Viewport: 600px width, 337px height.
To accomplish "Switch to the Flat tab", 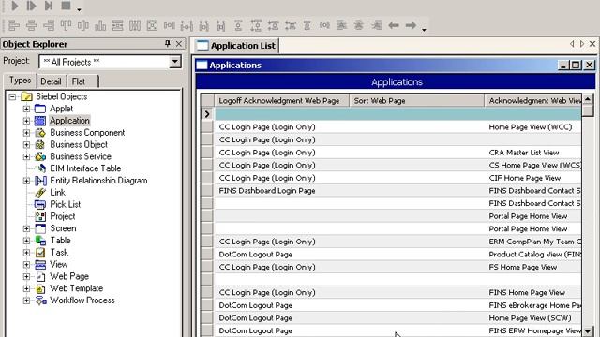I will click(79, 81).
